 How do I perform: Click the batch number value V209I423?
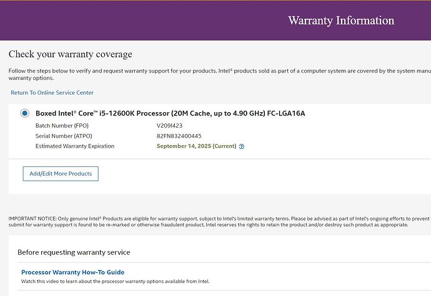[x=169, y=126]
